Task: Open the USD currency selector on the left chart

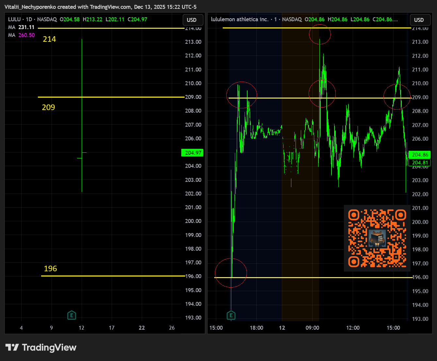Action: tap(193, 20)
